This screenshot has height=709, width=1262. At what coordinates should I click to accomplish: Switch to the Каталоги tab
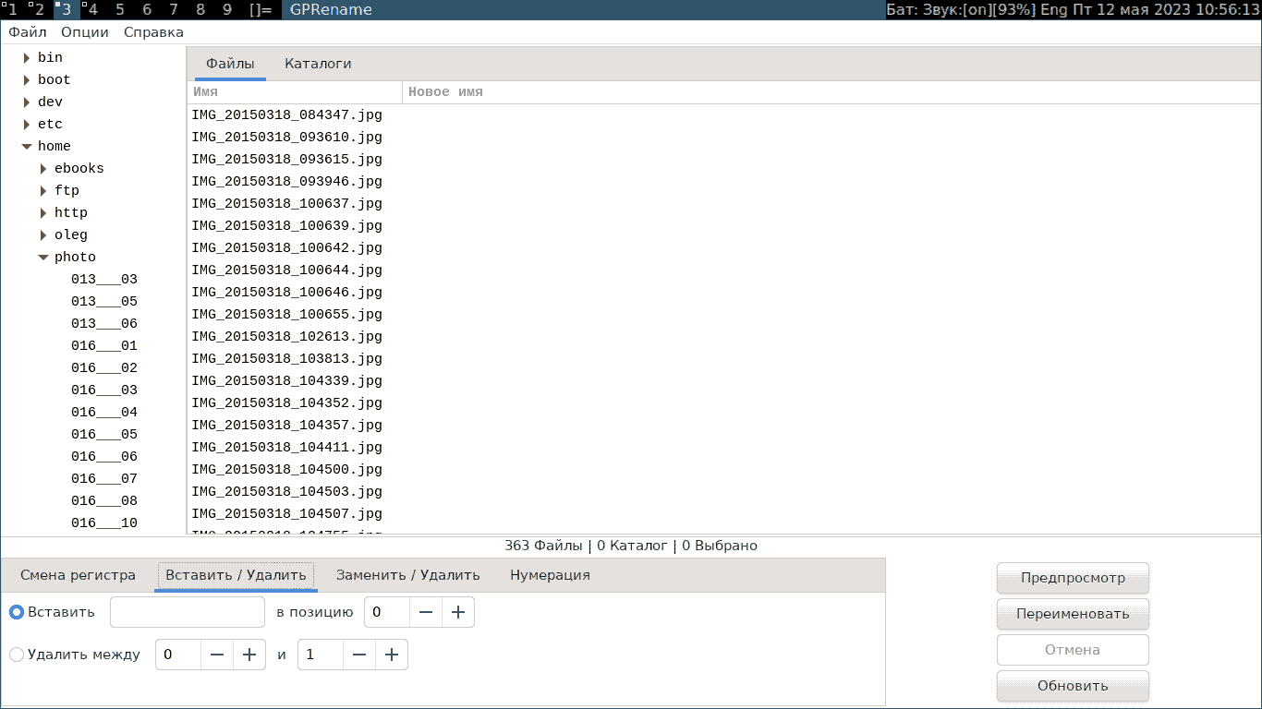click(x=318, y=64)
